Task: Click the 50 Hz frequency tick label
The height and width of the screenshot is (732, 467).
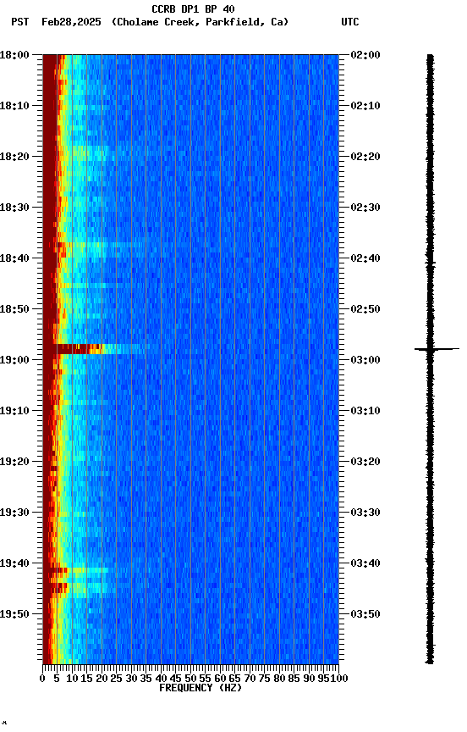Action: pos(190,679)
